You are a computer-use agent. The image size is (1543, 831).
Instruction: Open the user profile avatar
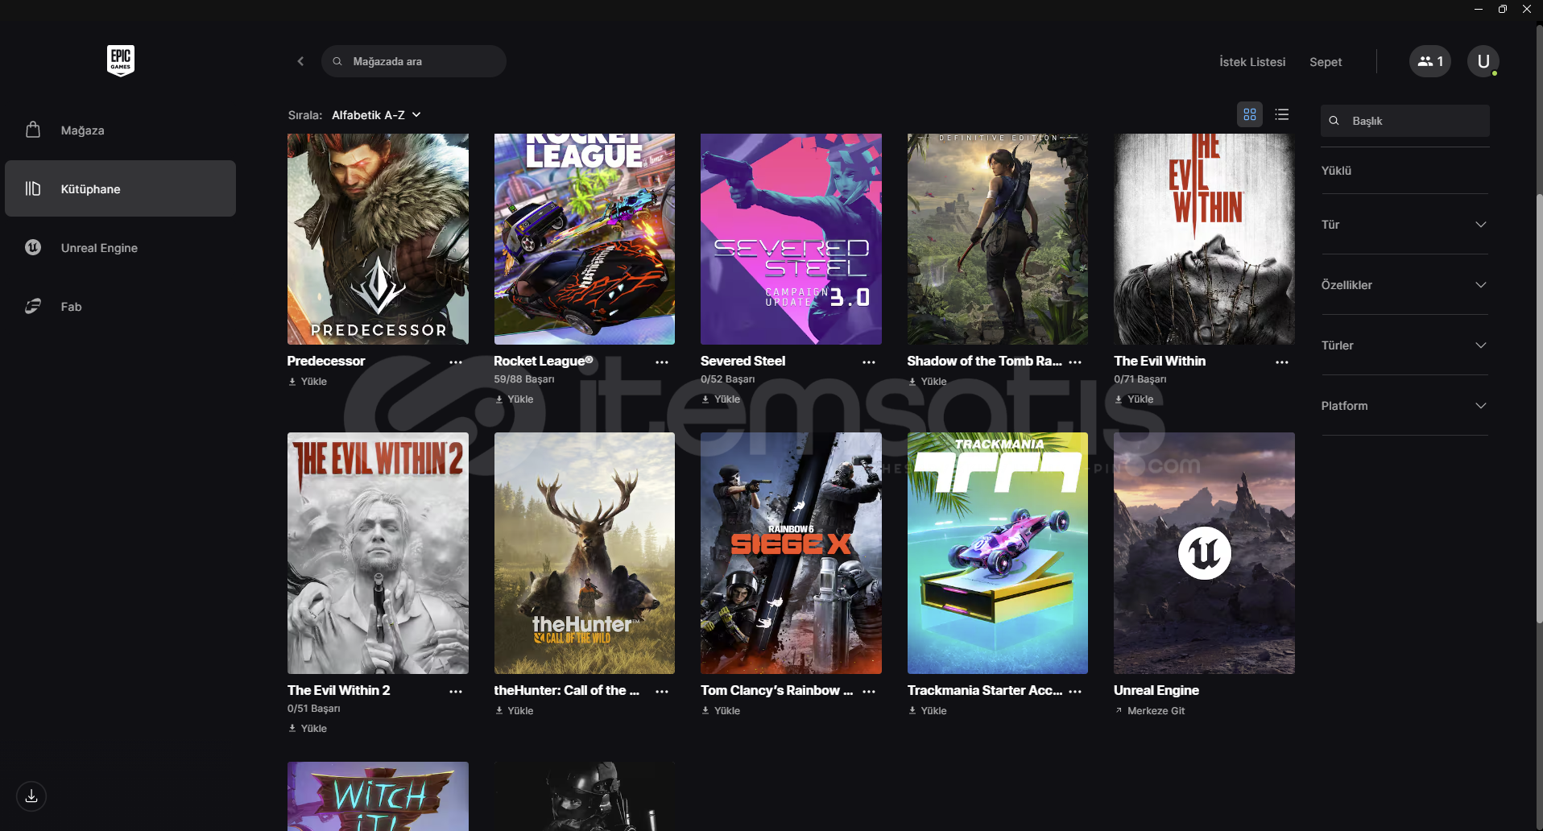click(1483, 61)
